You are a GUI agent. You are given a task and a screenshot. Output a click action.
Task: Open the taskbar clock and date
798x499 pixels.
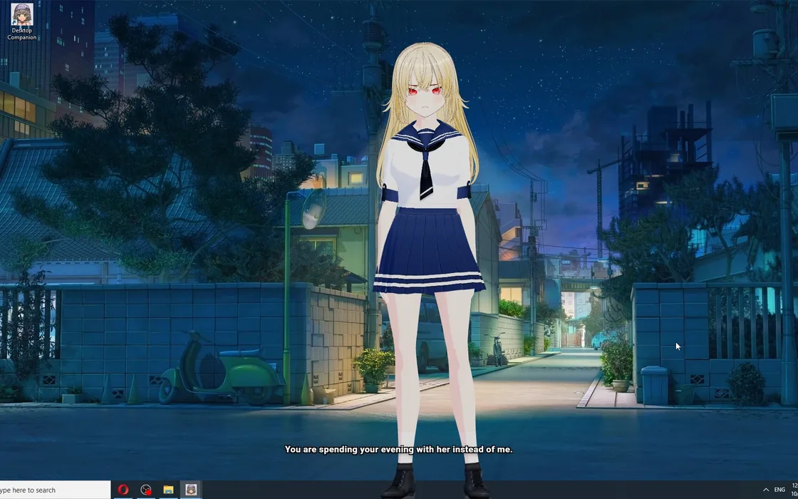click(x=794, y=490)
